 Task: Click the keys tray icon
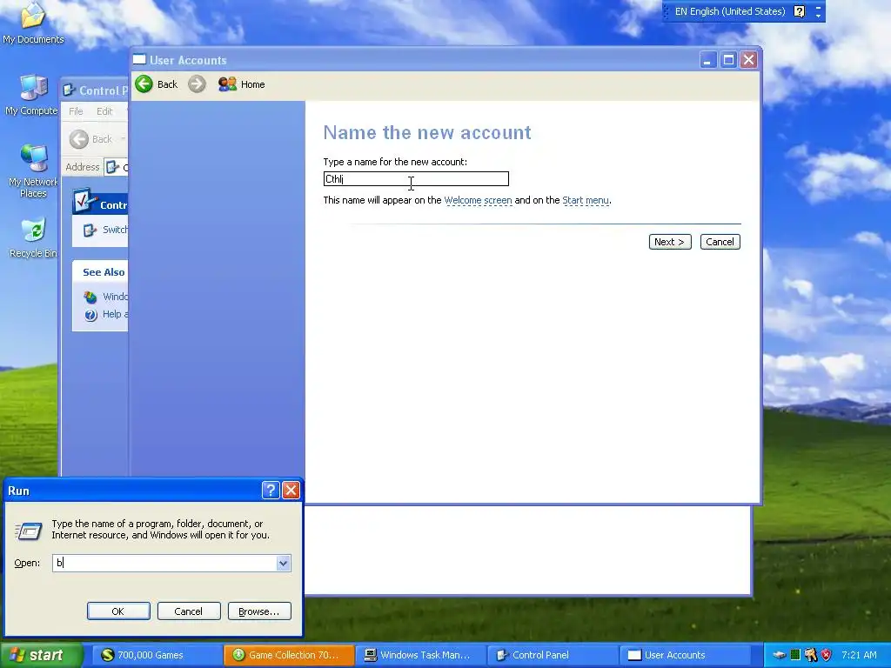(x=811, y=655)
